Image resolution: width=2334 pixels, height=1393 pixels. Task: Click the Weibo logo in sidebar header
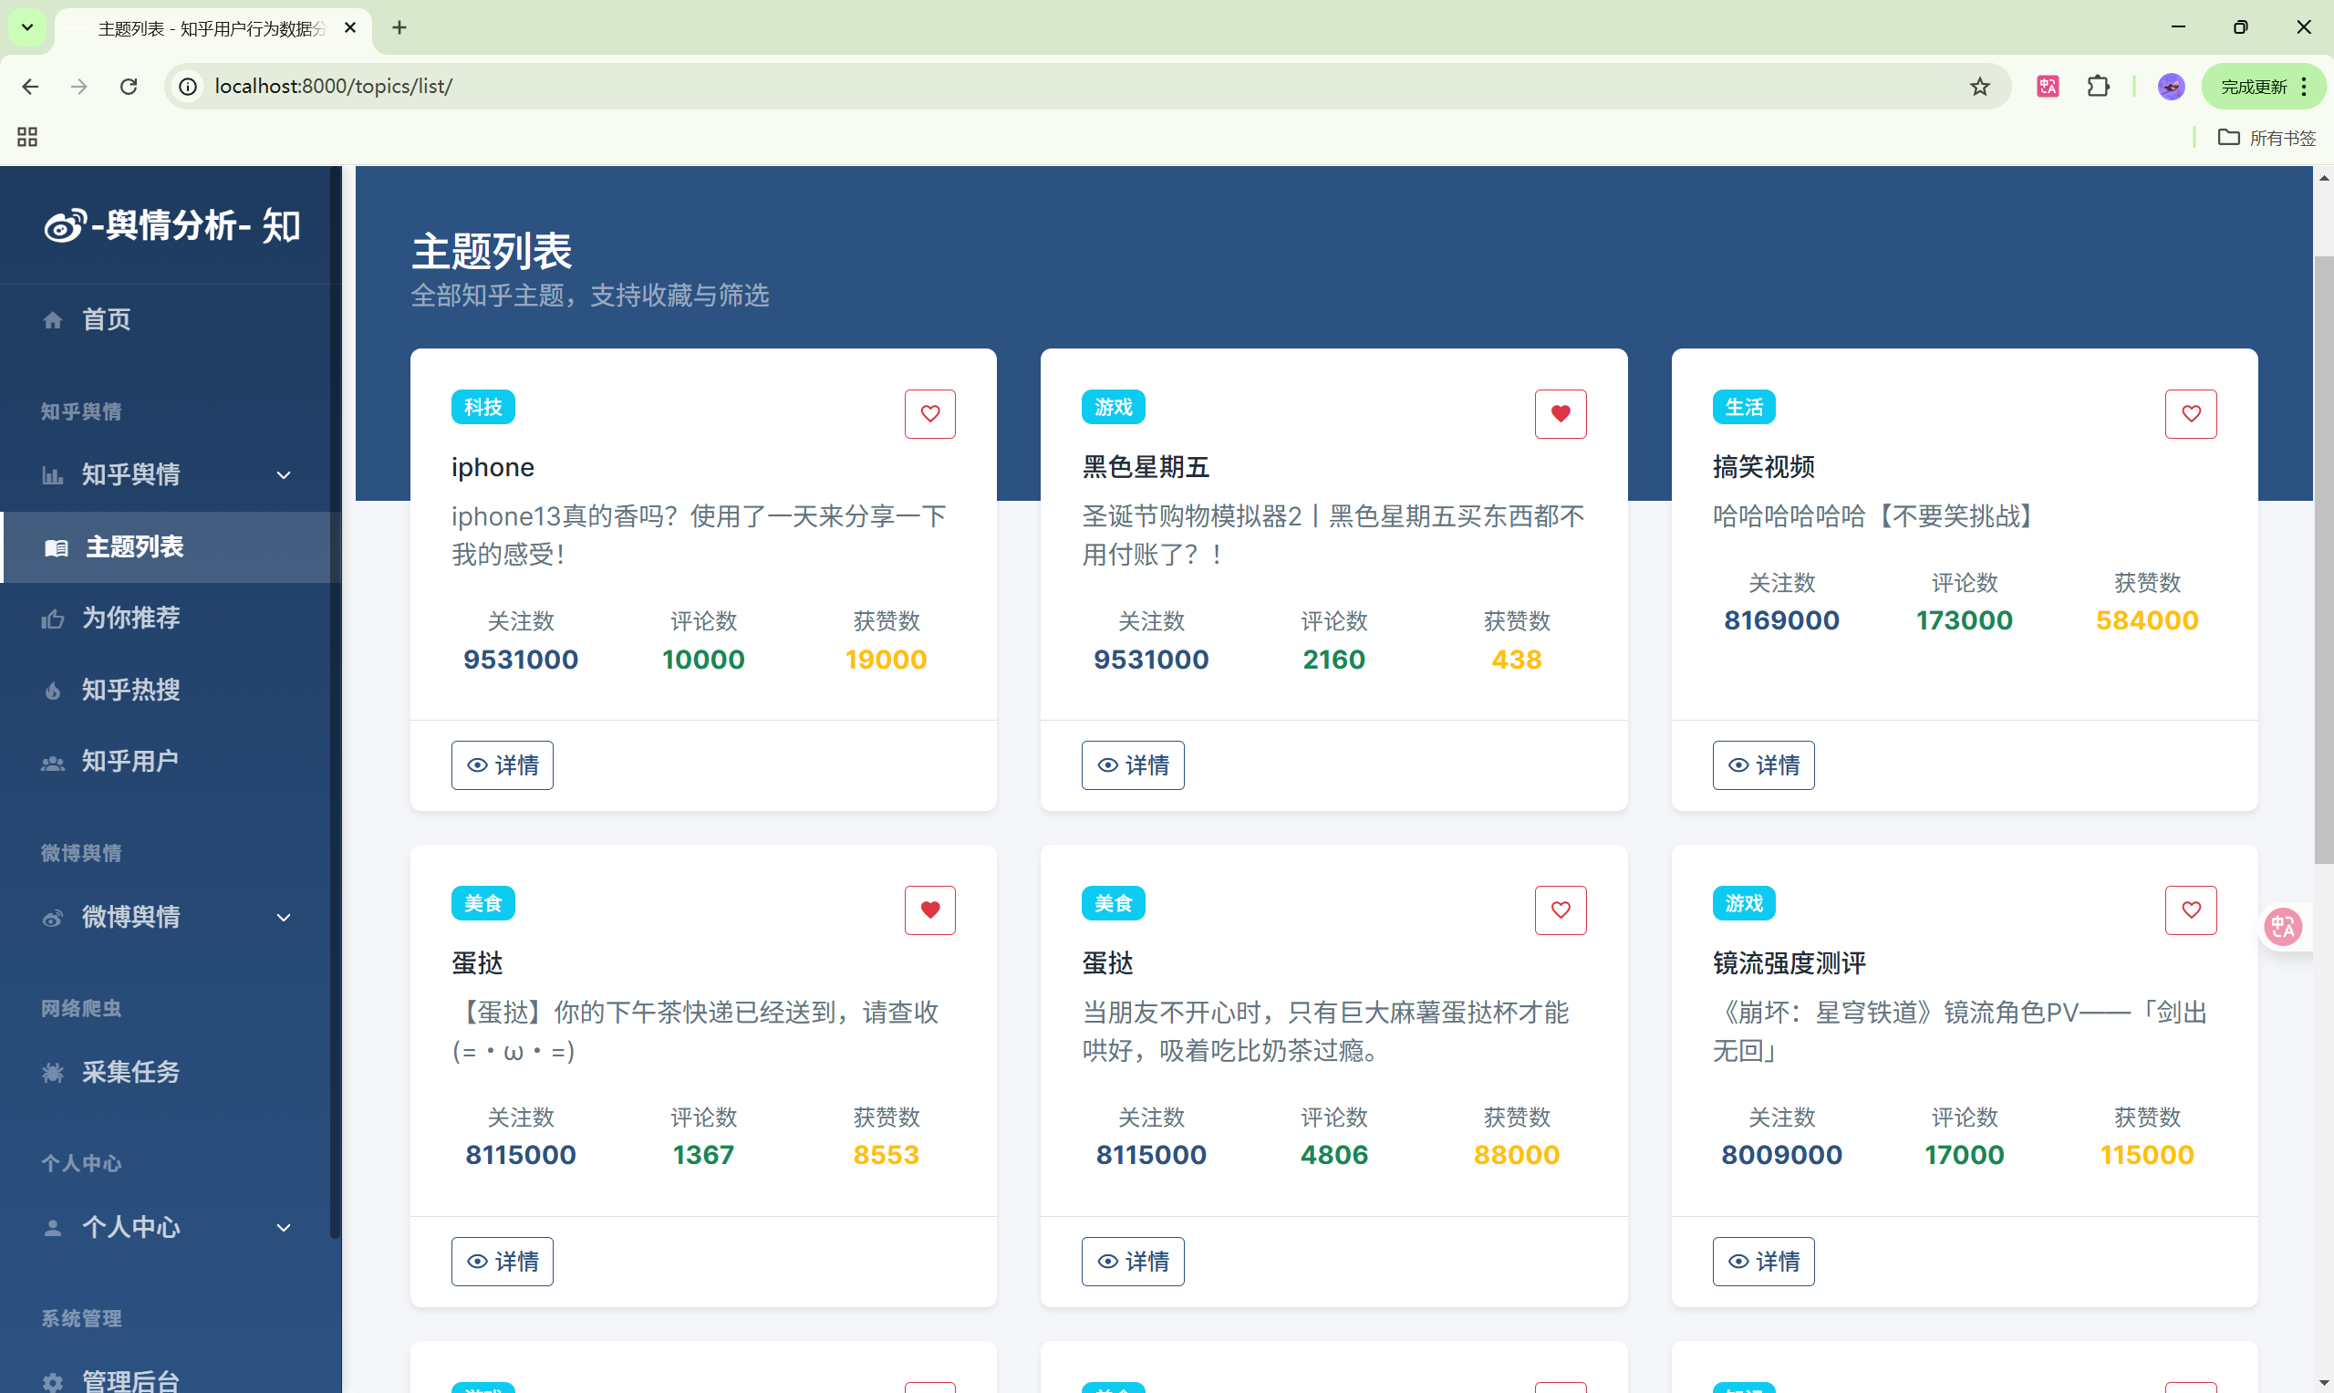tap(65, 225)
